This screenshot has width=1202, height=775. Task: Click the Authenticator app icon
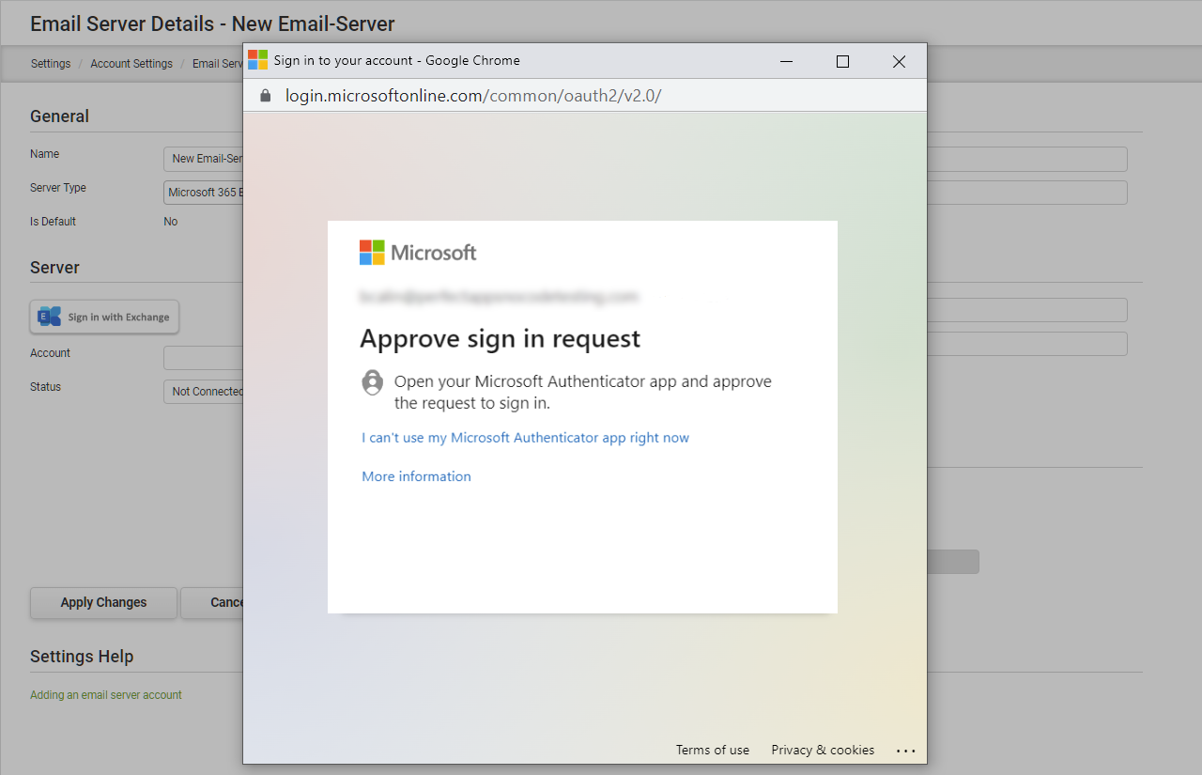tap(373, 383)
